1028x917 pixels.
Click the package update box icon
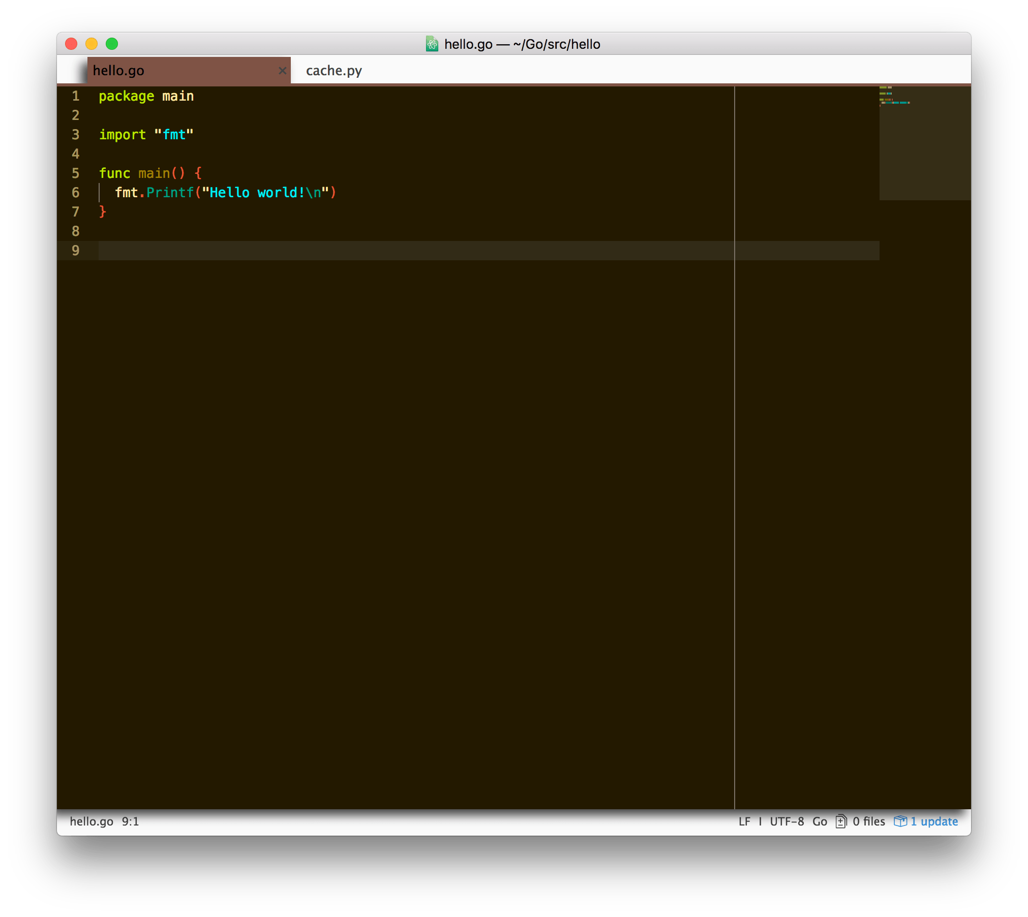[900, 821]
